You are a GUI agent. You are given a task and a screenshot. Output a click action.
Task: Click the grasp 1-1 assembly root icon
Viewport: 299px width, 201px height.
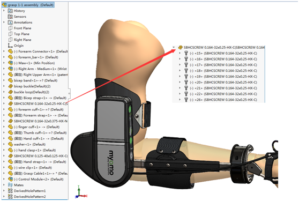point(4,5)
